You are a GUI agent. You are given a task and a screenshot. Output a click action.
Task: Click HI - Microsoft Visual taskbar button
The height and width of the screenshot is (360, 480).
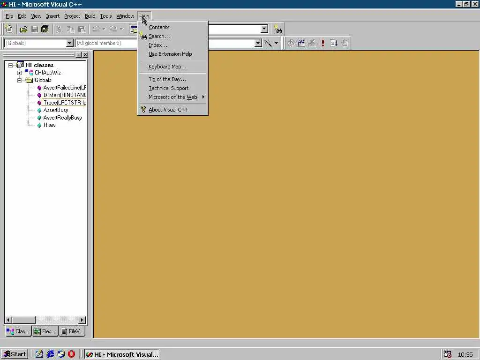pyautogui.click(x=122, y=354)
